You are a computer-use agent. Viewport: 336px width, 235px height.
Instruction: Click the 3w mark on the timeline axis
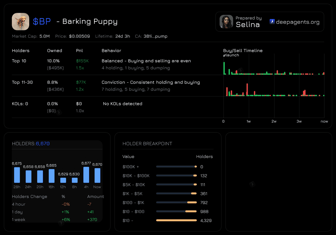(x=299, y=122)
